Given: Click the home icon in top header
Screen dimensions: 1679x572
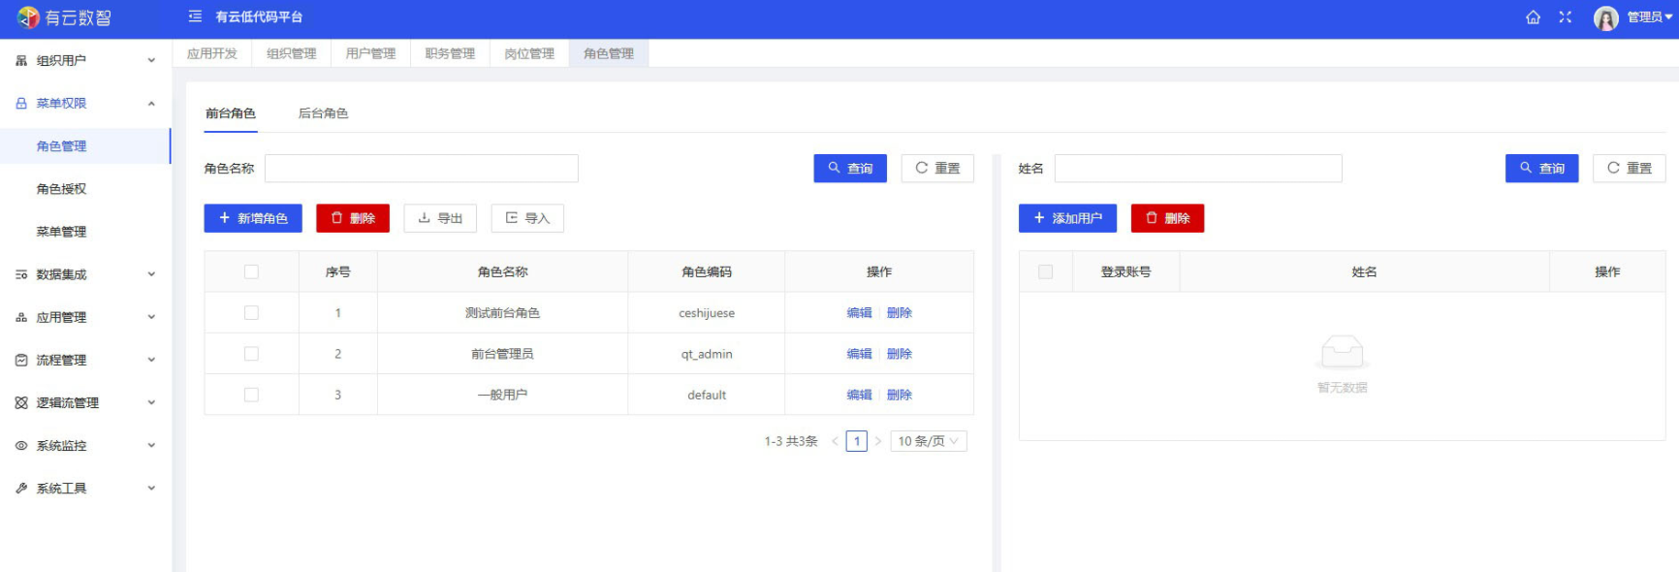Looking at the screenshot, I should pos(1533,17).
